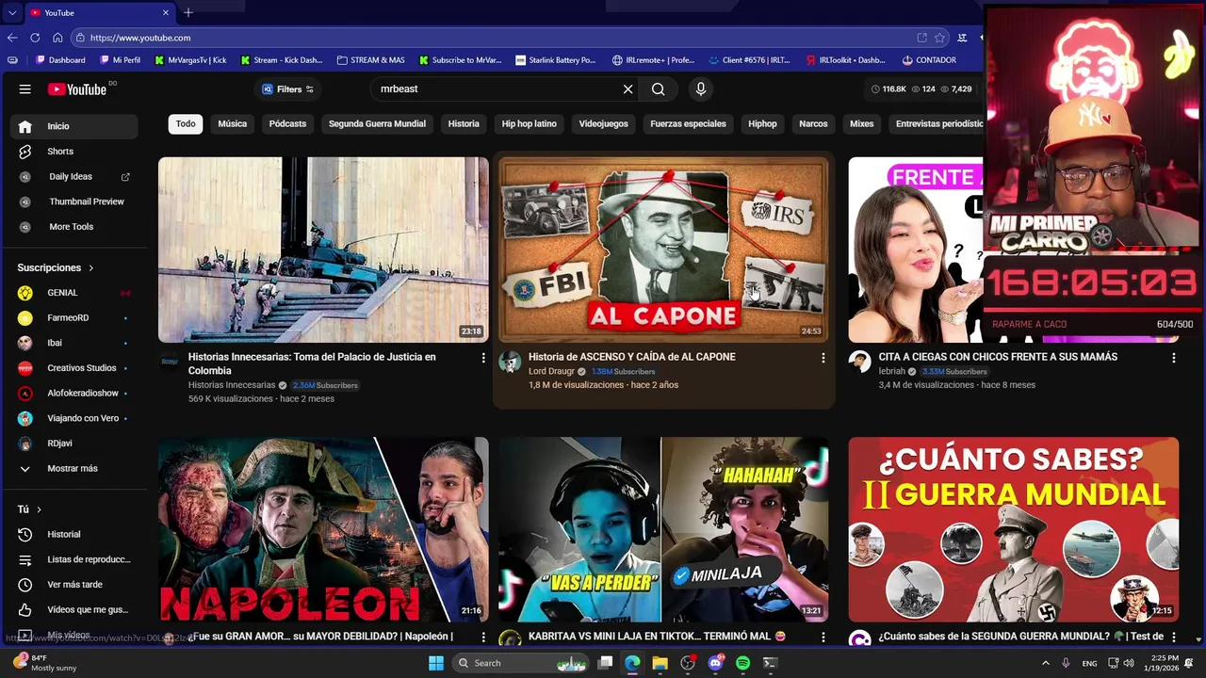This screenshot has height=678, width=1206.
Task: Select the Música filter chip
Action: click(x=232, y=123)
